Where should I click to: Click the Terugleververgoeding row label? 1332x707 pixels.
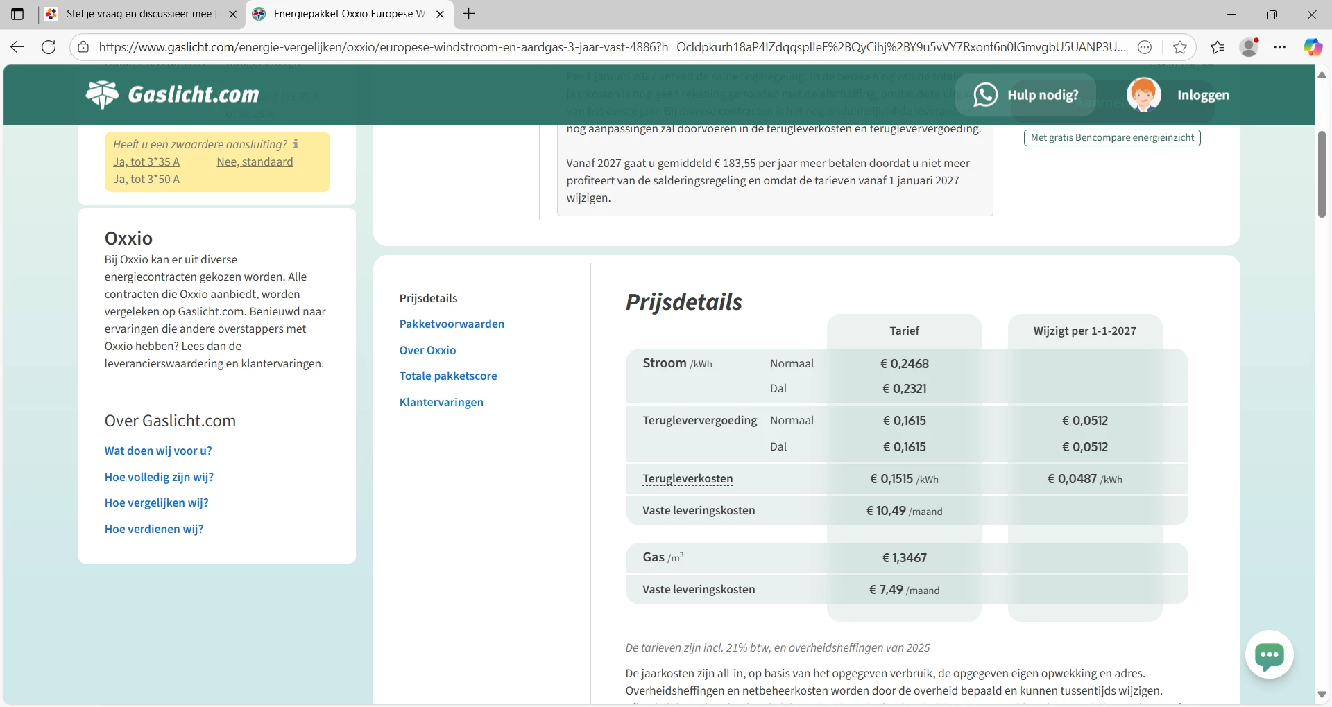699,420
